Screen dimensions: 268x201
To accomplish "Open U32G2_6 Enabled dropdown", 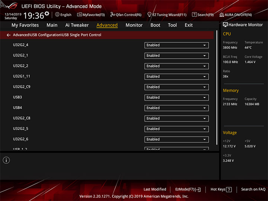I will click(176, 140).
